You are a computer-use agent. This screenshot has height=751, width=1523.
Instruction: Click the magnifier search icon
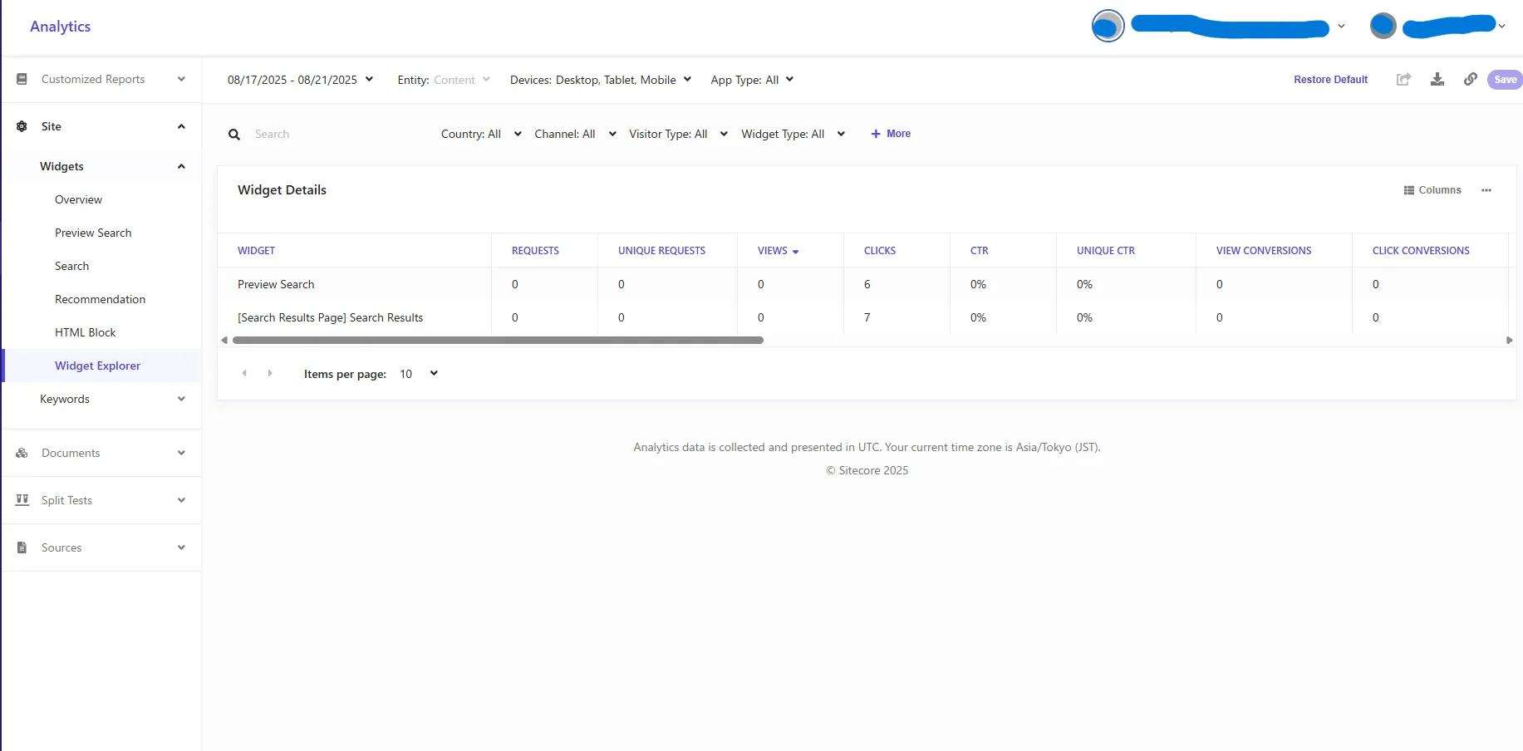(234, 135)
